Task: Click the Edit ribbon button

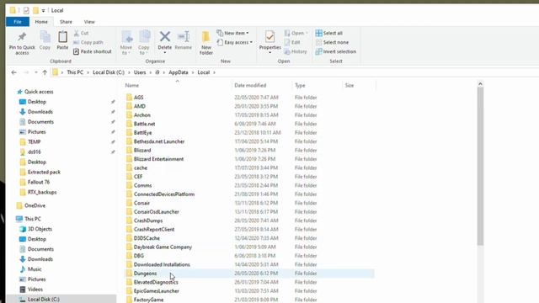Action: [292, 42]
